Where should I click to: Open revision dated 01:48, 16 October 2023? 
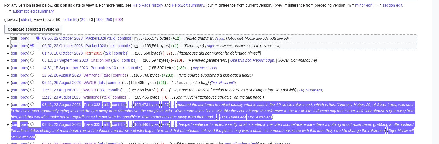62,53
